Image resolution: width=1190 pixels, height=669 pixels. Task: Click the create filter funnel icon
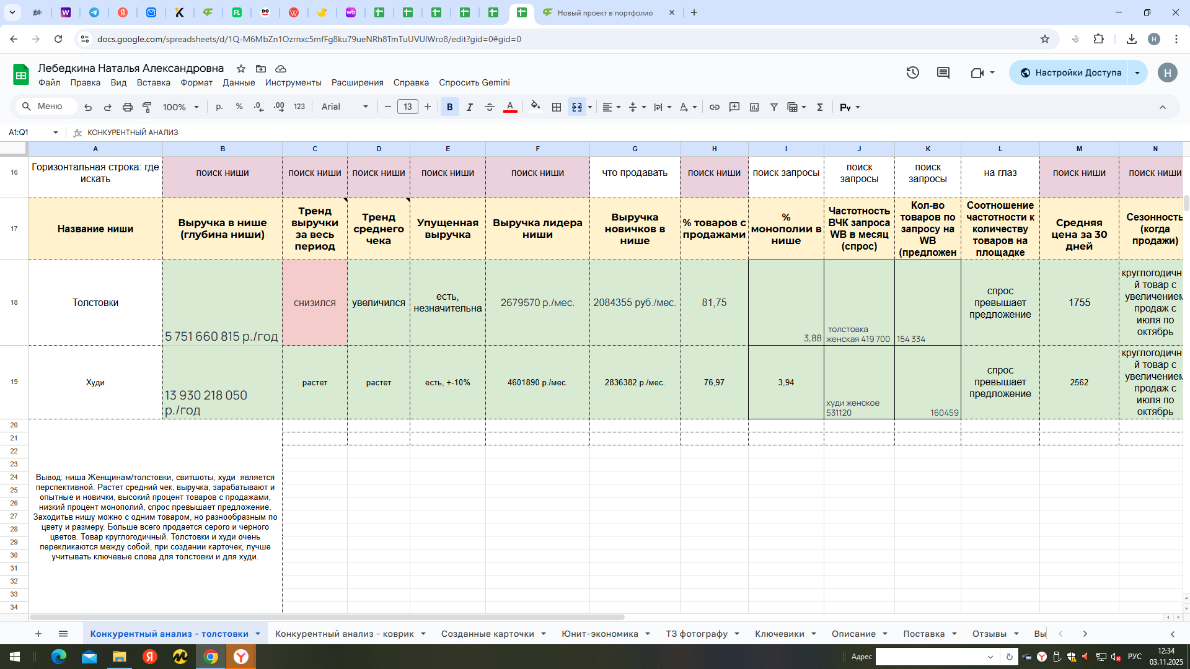click(774, 107)
